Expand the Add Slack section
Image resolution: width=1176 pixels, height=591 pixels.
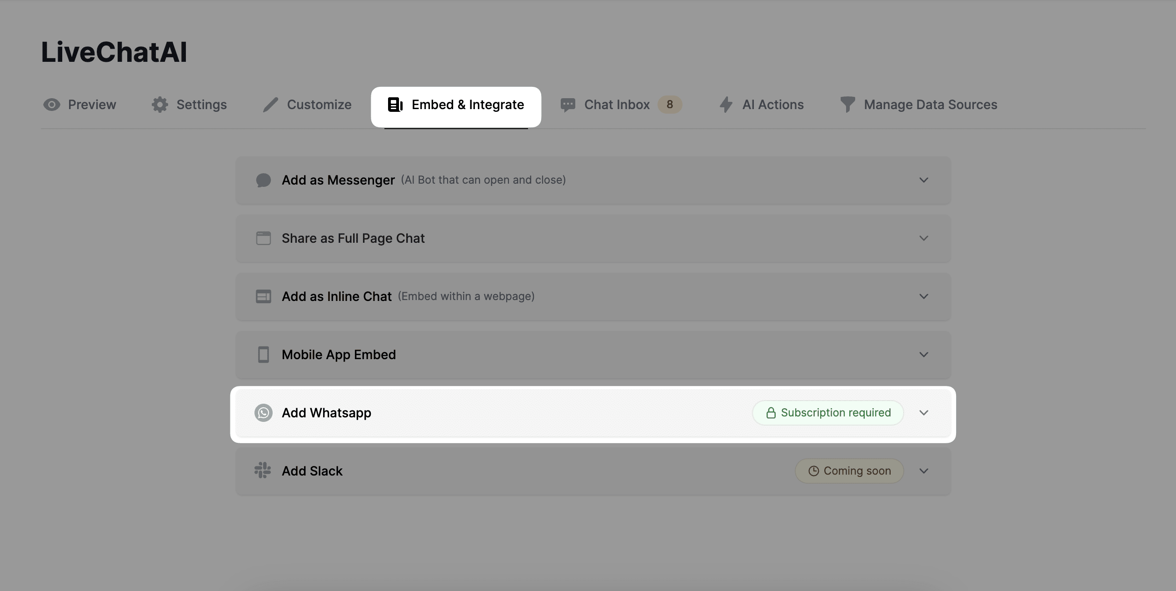pyautogui.click(x=923, y=471)
